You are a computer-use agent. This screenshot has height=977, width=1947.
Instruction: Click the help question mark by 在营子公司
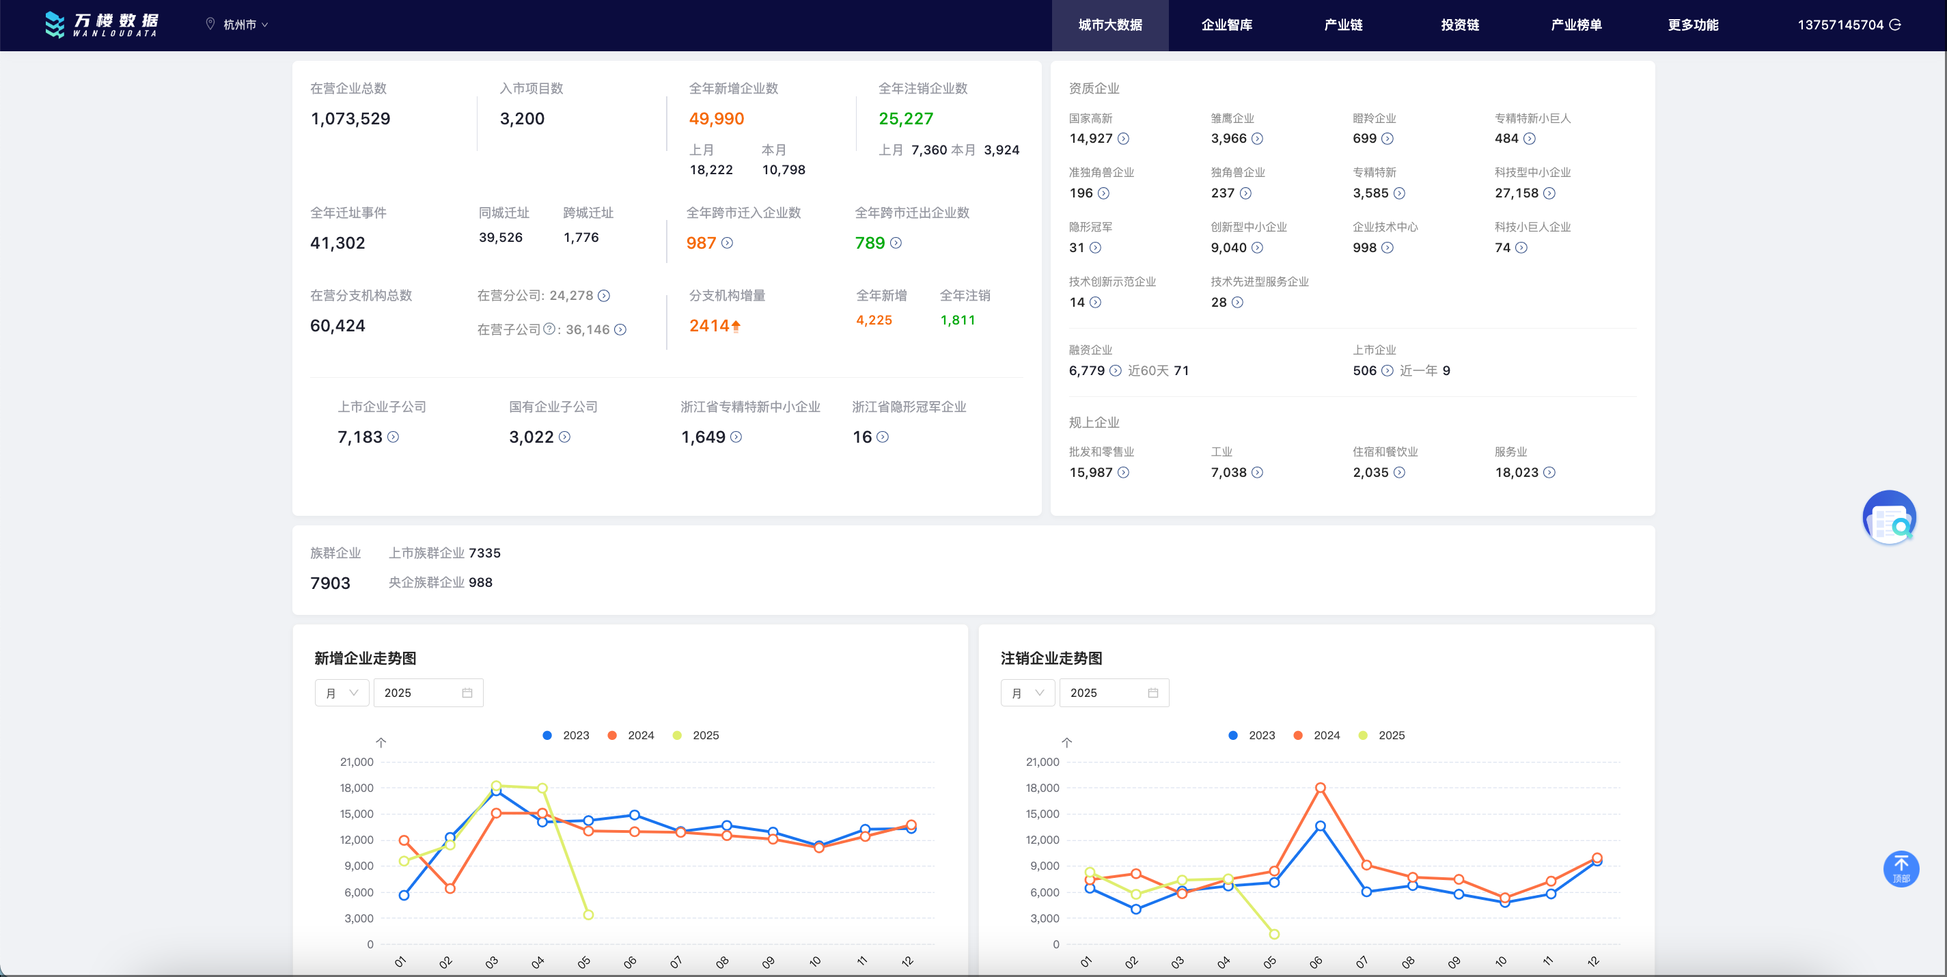coord(549,329)
